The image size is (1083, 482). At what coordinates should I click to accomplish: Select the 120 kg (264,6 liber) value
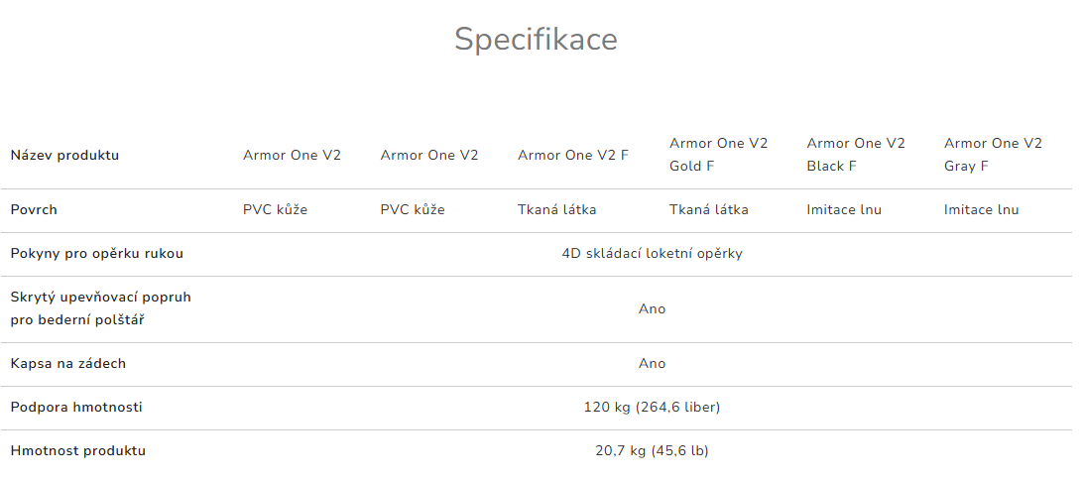[x=652, y=407]
